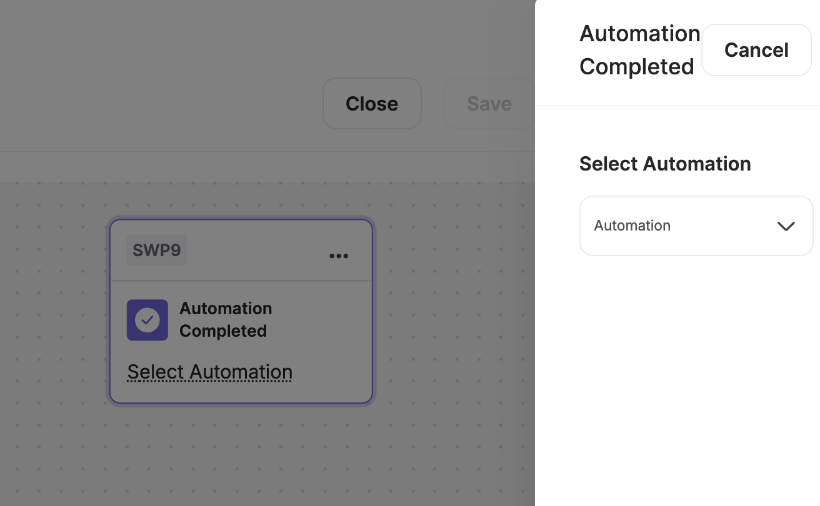This screenshot has width=820, height=506.
Task: Expand the Automation combo box in the panel
Action: 696,226
